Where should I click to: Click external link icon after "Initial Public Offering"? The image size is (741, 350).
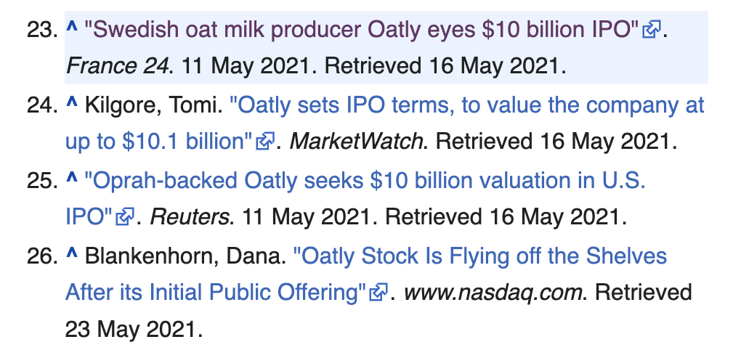(379, 293)
